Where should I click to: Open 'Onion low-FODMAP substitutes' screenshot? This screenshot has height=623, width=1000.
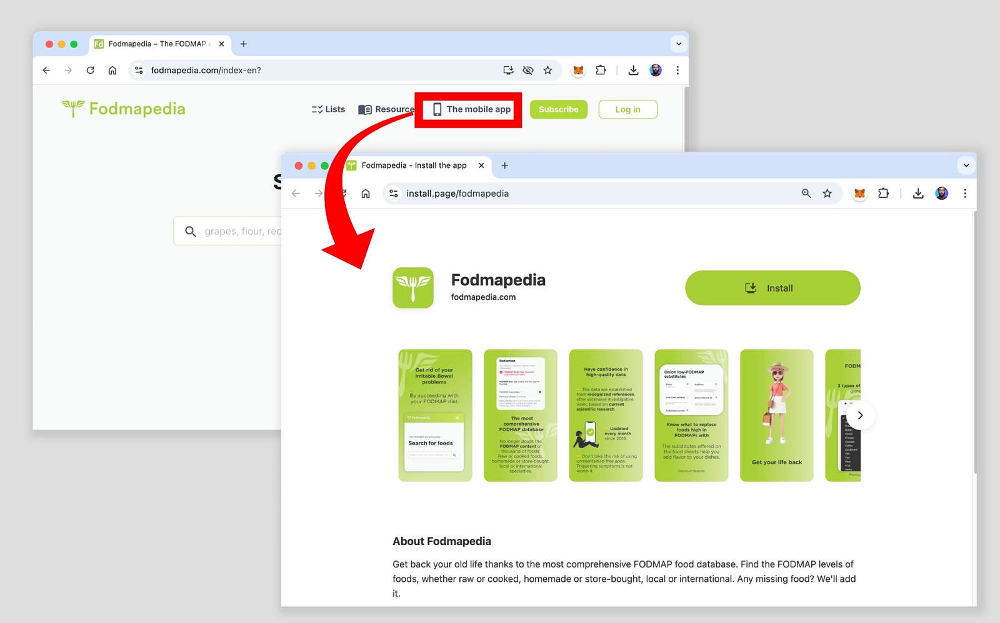[x=691, y=415]
